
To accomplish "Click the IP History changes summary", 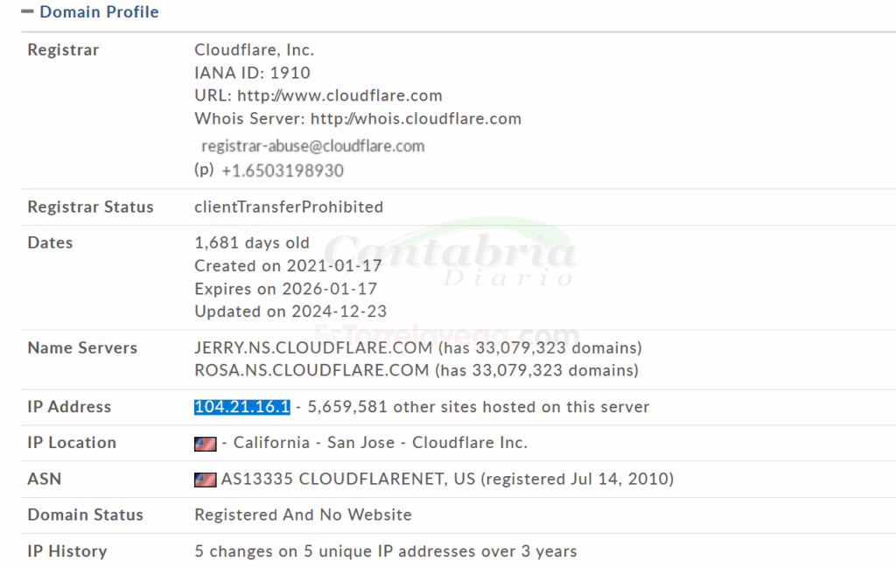I will (x=385, y=551).
